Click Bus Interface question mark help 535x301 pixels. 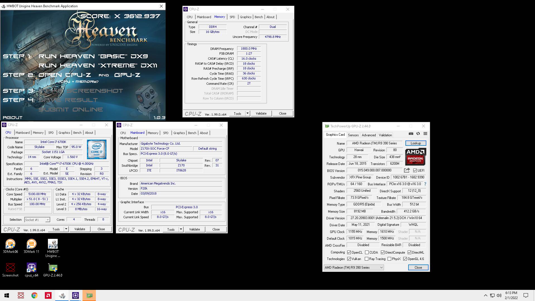(x=425, y=184)
